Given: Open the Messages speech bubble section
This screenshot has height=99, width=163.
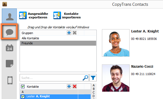Looking at the screenshot, I should pyautogui.click(x=9, y=32).
